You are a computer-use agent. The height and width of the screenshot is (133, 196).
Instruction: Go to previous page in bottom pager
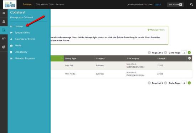coord(149,83)
